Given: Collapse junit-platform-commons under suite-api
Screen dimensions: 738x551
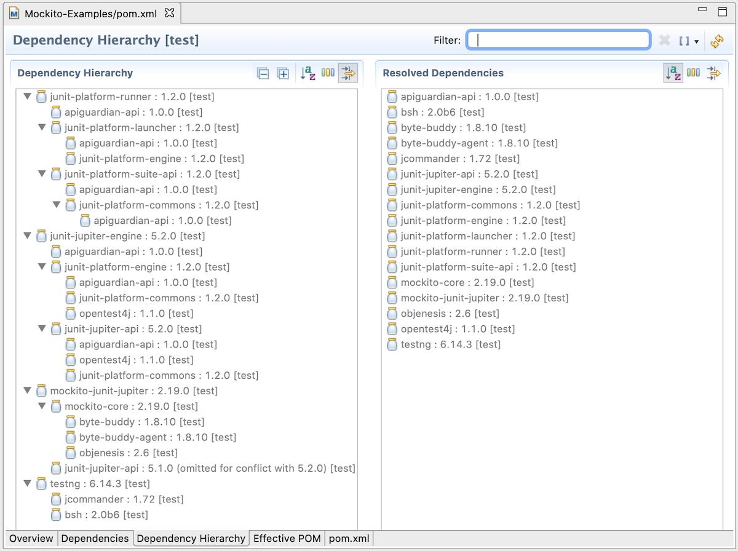Looking at the screenshot, I should (57, 205).
